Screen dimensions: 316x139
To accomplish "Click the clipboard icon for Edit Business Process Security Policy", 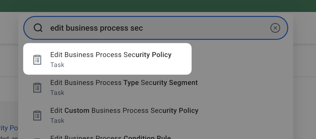I will pyautogui.click(x=37, y=60).
